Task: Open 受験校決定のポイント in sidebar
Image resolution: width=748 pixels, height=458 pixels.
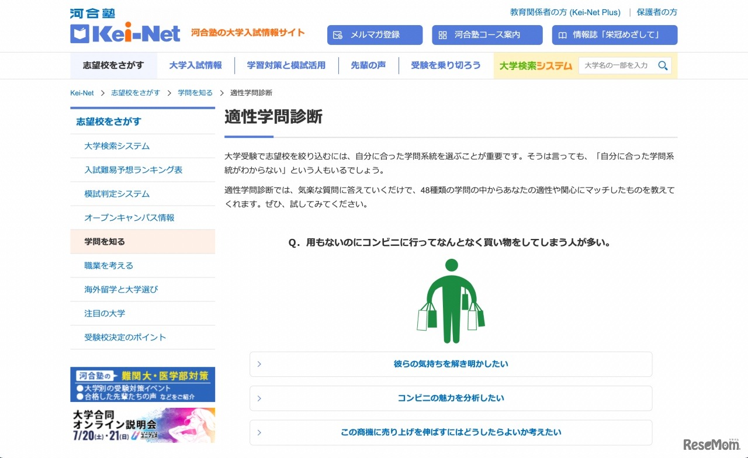Action: (143, 338)
